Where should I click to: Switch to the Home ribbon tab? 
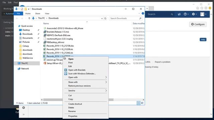coord(28,14)
